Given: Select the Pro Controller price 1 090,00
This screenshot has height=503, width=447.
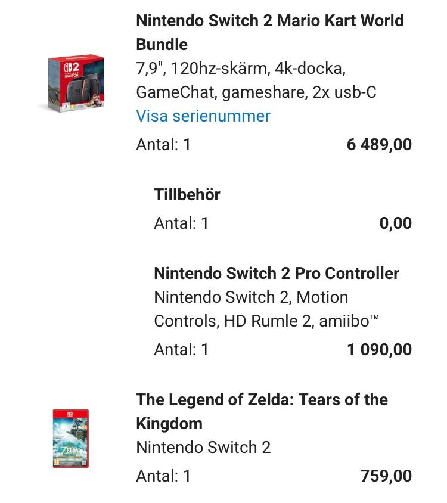Looking at the screenshot, I should [379, 349].
